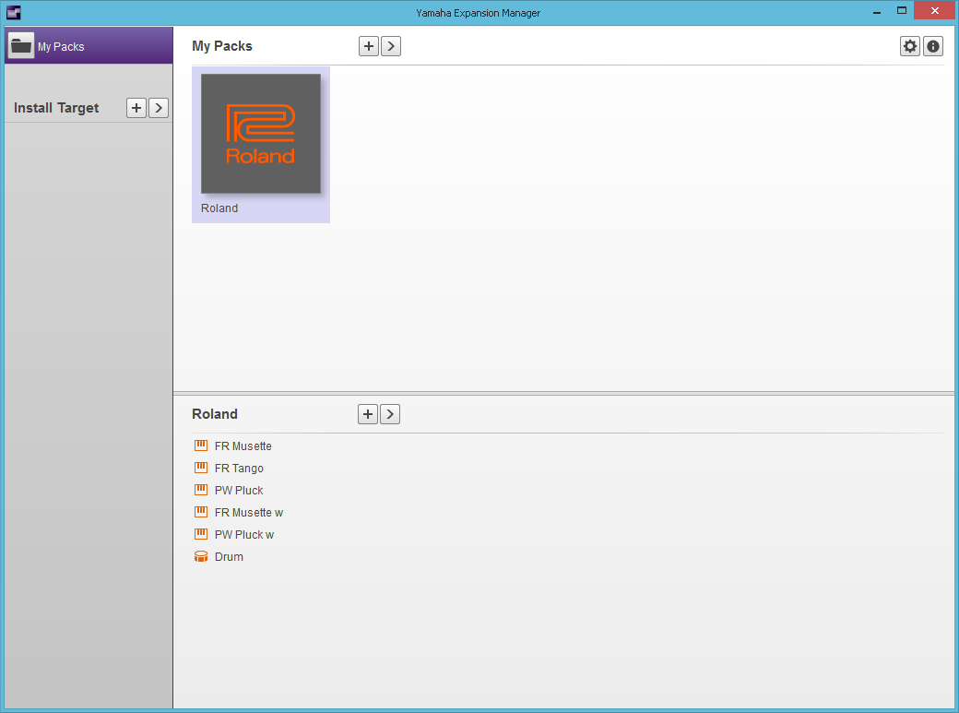959x713 pixels.
Task: Click the Yamaha Expansion Manager app icon
Action: coord(14,12)
